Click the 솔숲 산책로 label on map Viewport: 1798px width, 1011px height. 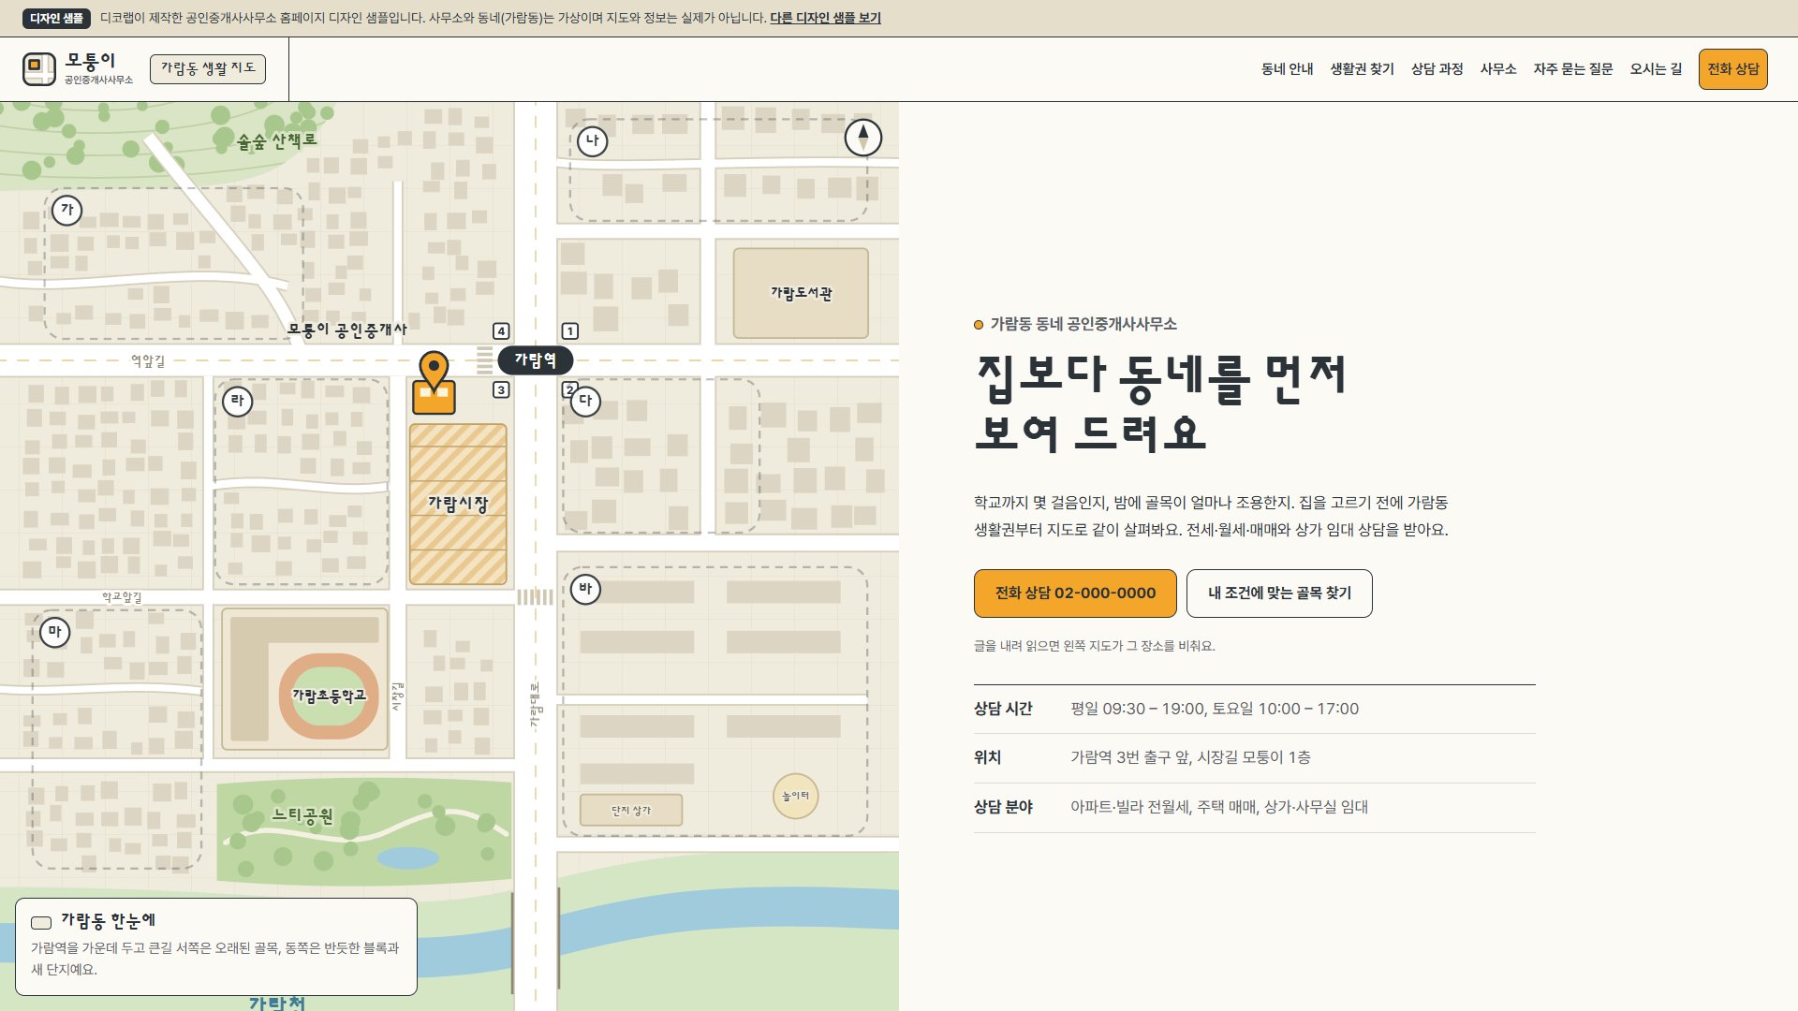277,141
